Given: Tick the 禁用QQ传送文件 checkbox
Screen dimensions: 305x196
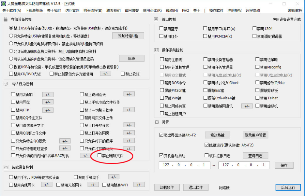Looking at the screenshot, I should 13,118.
